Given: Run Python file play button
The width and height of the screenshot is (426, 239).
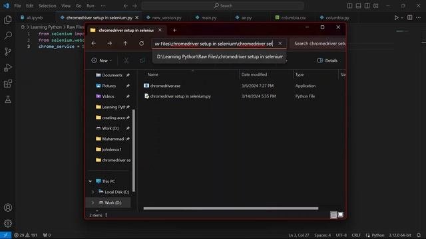Looking at the screenshot, I should (x=396, y=18).
